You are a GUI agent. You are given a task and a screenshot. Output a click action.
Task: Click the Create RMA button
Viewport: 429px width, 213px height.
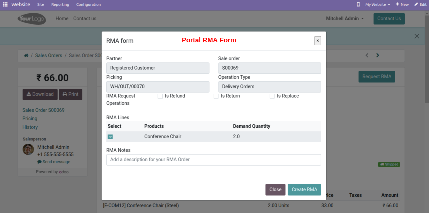coord(304,189)
